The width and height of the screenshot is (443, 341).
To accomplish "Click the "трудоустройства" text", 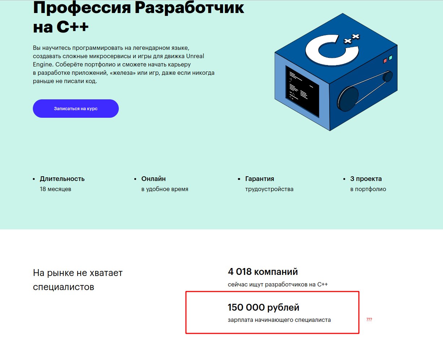I will (269, 189).
